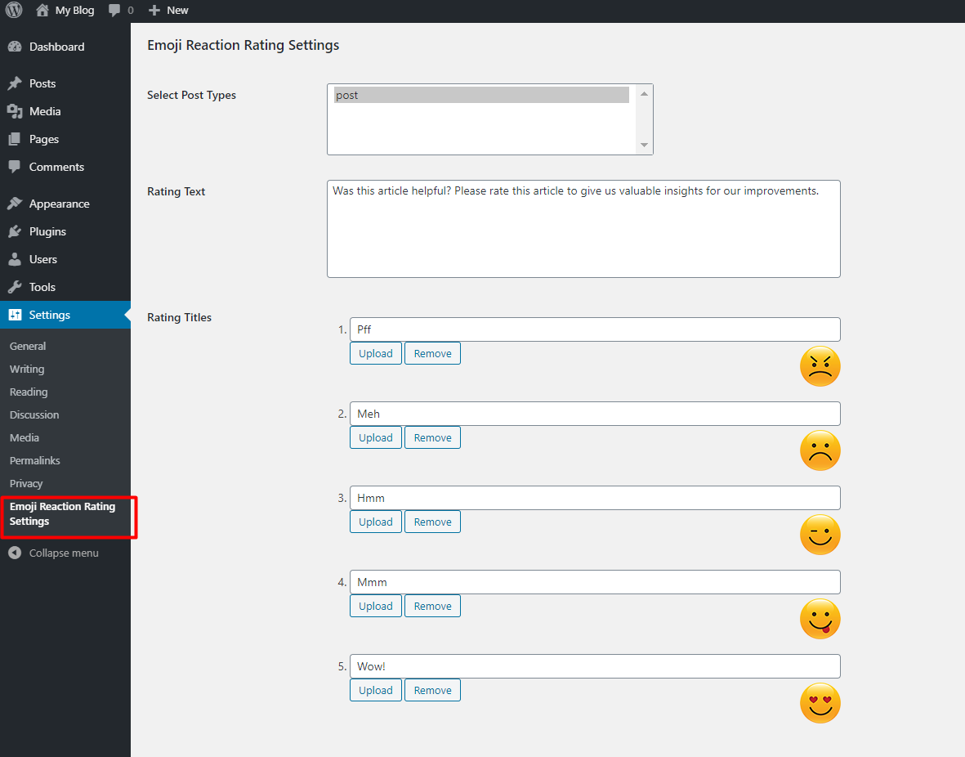This screenshot has height=757, width=965.
Task: Click the Meh rating title field
Action: (595, 414)
